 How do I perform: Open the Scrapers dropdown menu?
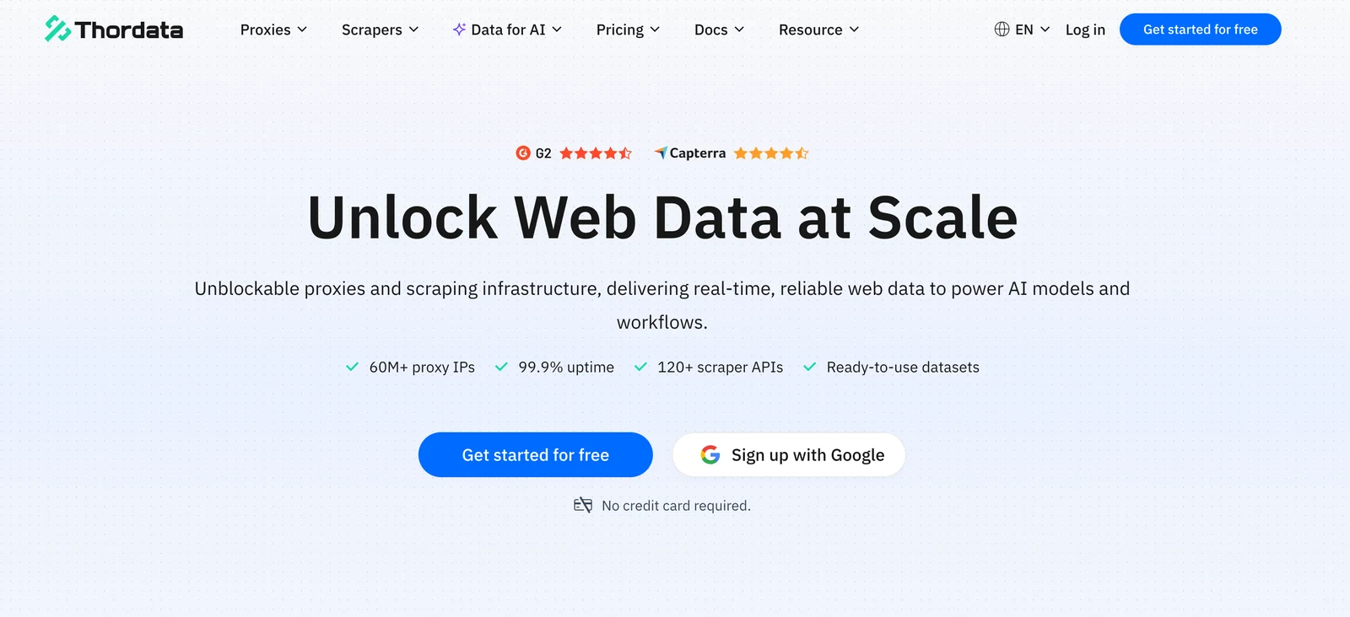(x=380, y=30)
